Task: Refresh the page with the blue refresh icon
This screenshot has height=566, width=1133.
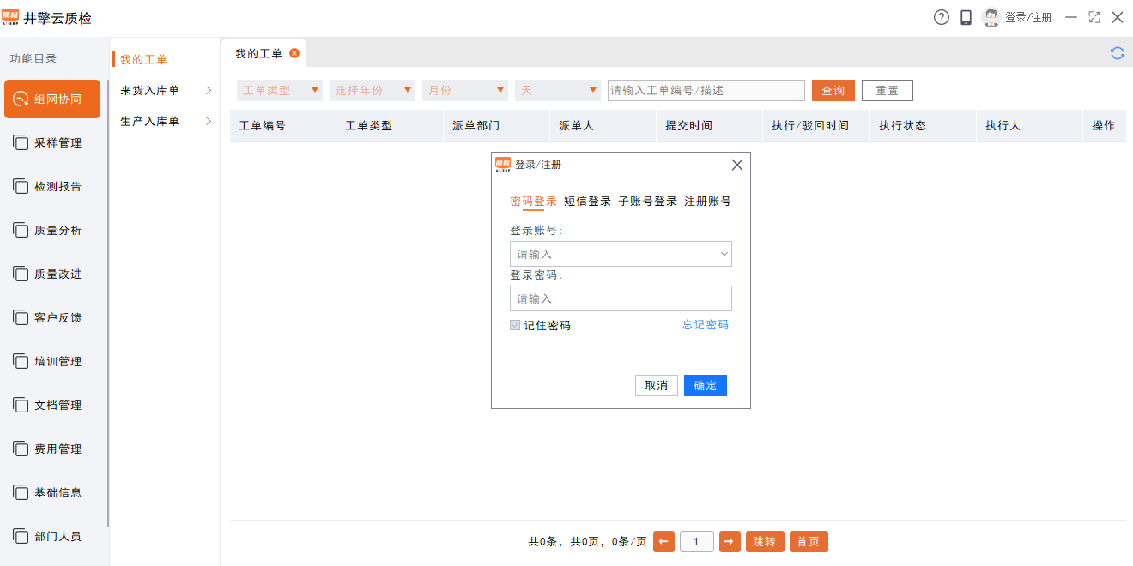Action: [1118, 52]
